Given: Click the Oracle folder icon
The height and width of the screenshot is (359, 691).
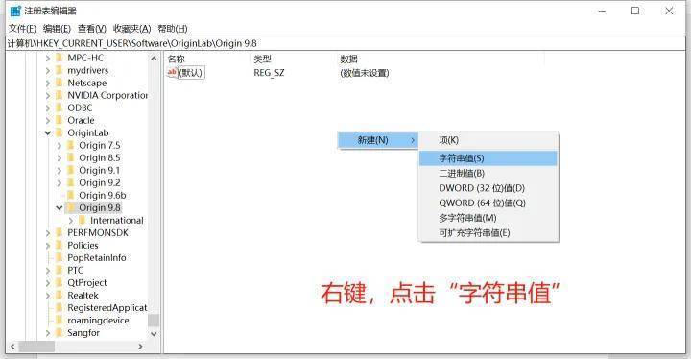Looking at the screenshot, I should click(x=60, y=120).
